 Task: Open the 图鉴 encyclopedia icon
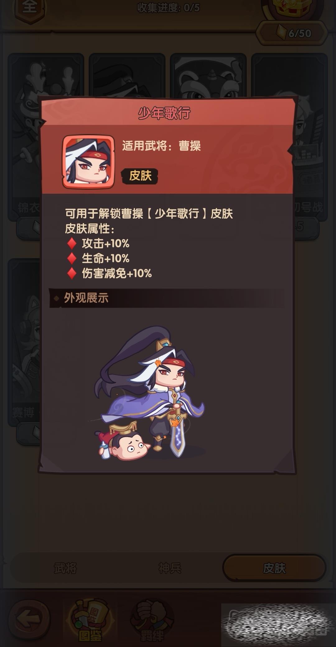point(90,620)
